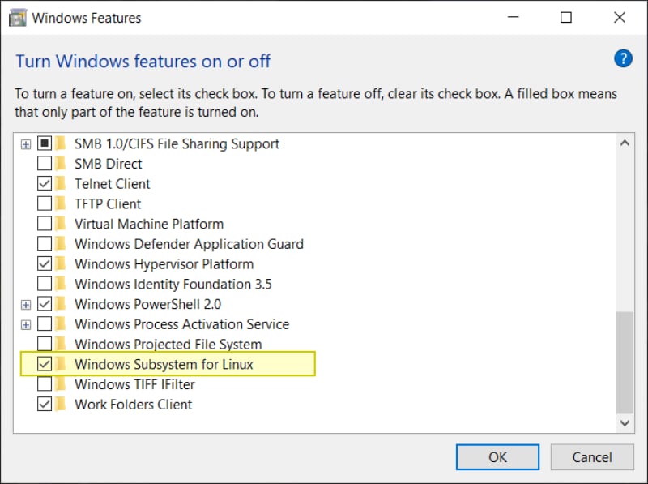Click the folder icon beside Virtual Machine Platform
Viewport: 648px width, 484px height.
(x=60, y=224)
